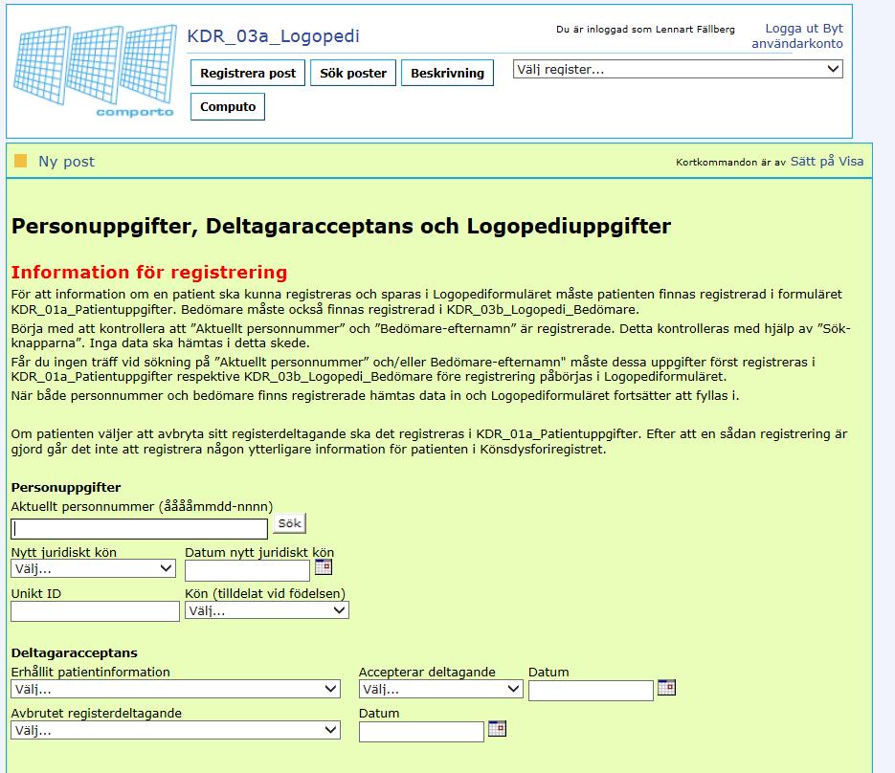The width and height of the screenshot is (895, 773).
Task: Click Kortkommandon är av text
Action: 730,162
